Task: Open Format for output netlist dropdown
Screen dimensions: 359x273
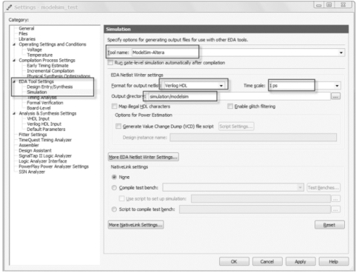Action: coord(221,86)
